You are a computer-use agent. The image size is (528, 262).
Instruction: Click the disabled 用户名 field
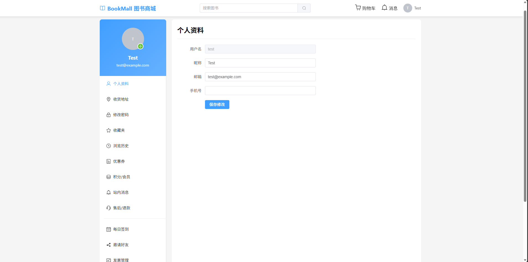click(x=260, y=49)
